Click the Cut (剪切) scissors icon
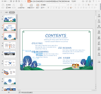 click(x=7, y=5)
